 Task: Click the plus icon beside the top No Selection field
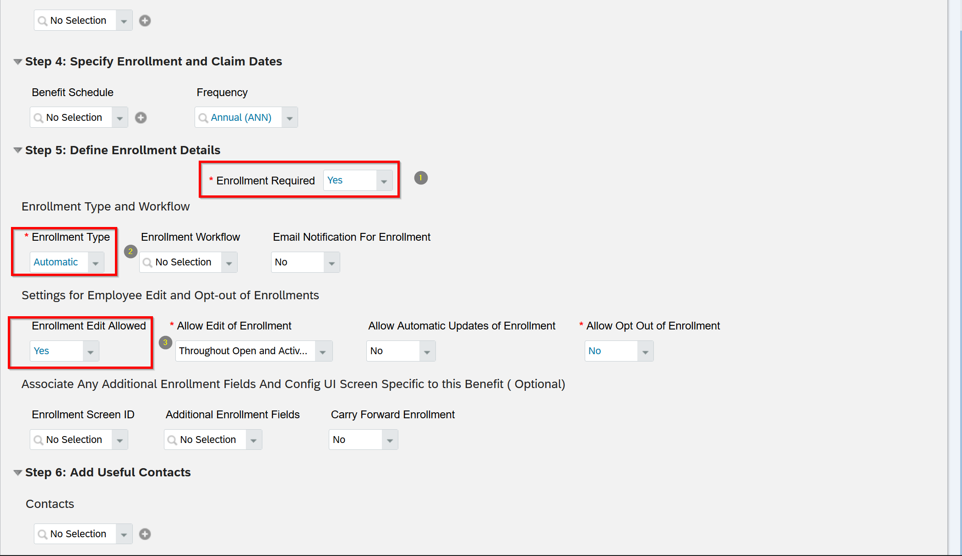(145, 21)
